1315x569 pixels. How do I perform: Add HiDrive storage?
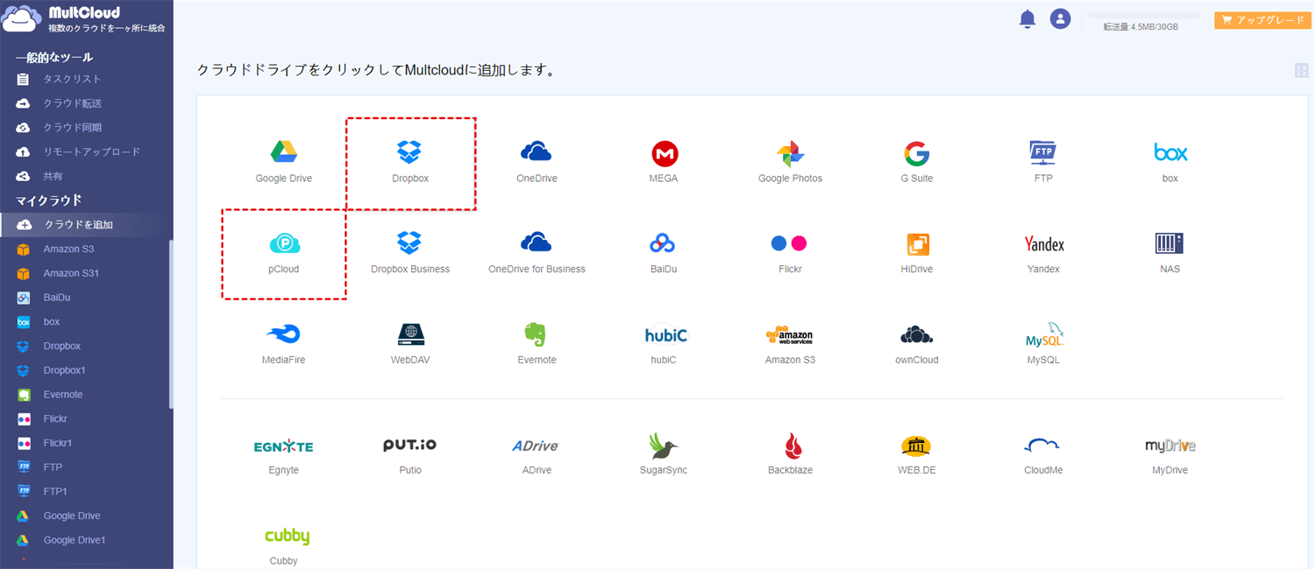(917, 253)
